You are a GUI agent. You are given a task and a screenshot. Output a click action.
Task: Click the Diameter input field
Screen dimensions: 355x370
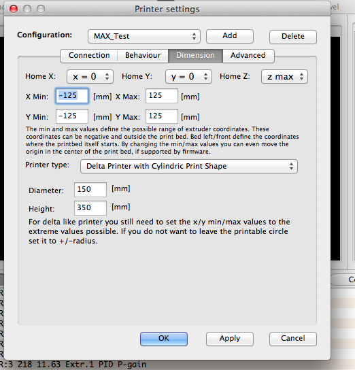[90, 190]
